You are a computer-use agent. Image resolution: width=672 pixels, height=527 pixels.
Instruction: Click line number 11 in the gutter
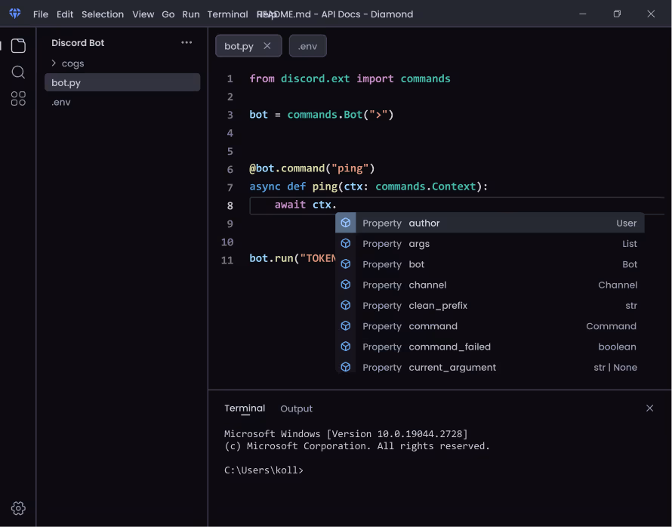227,260
